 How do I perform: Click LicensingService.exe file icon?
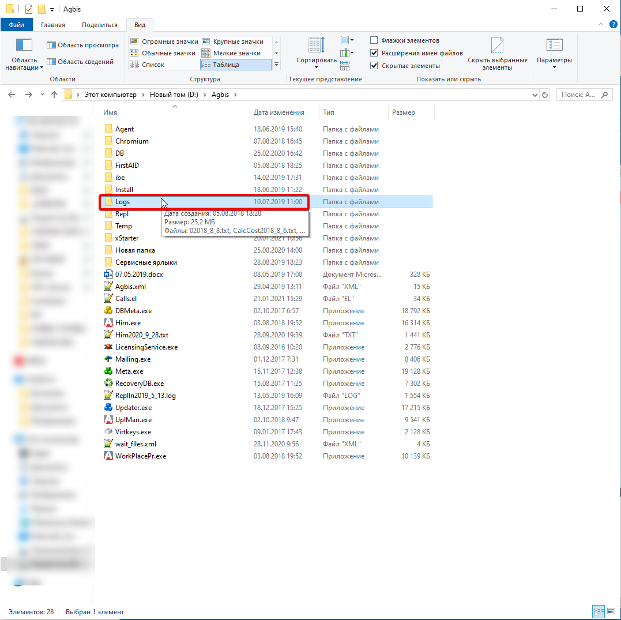[x=108, y=347]
